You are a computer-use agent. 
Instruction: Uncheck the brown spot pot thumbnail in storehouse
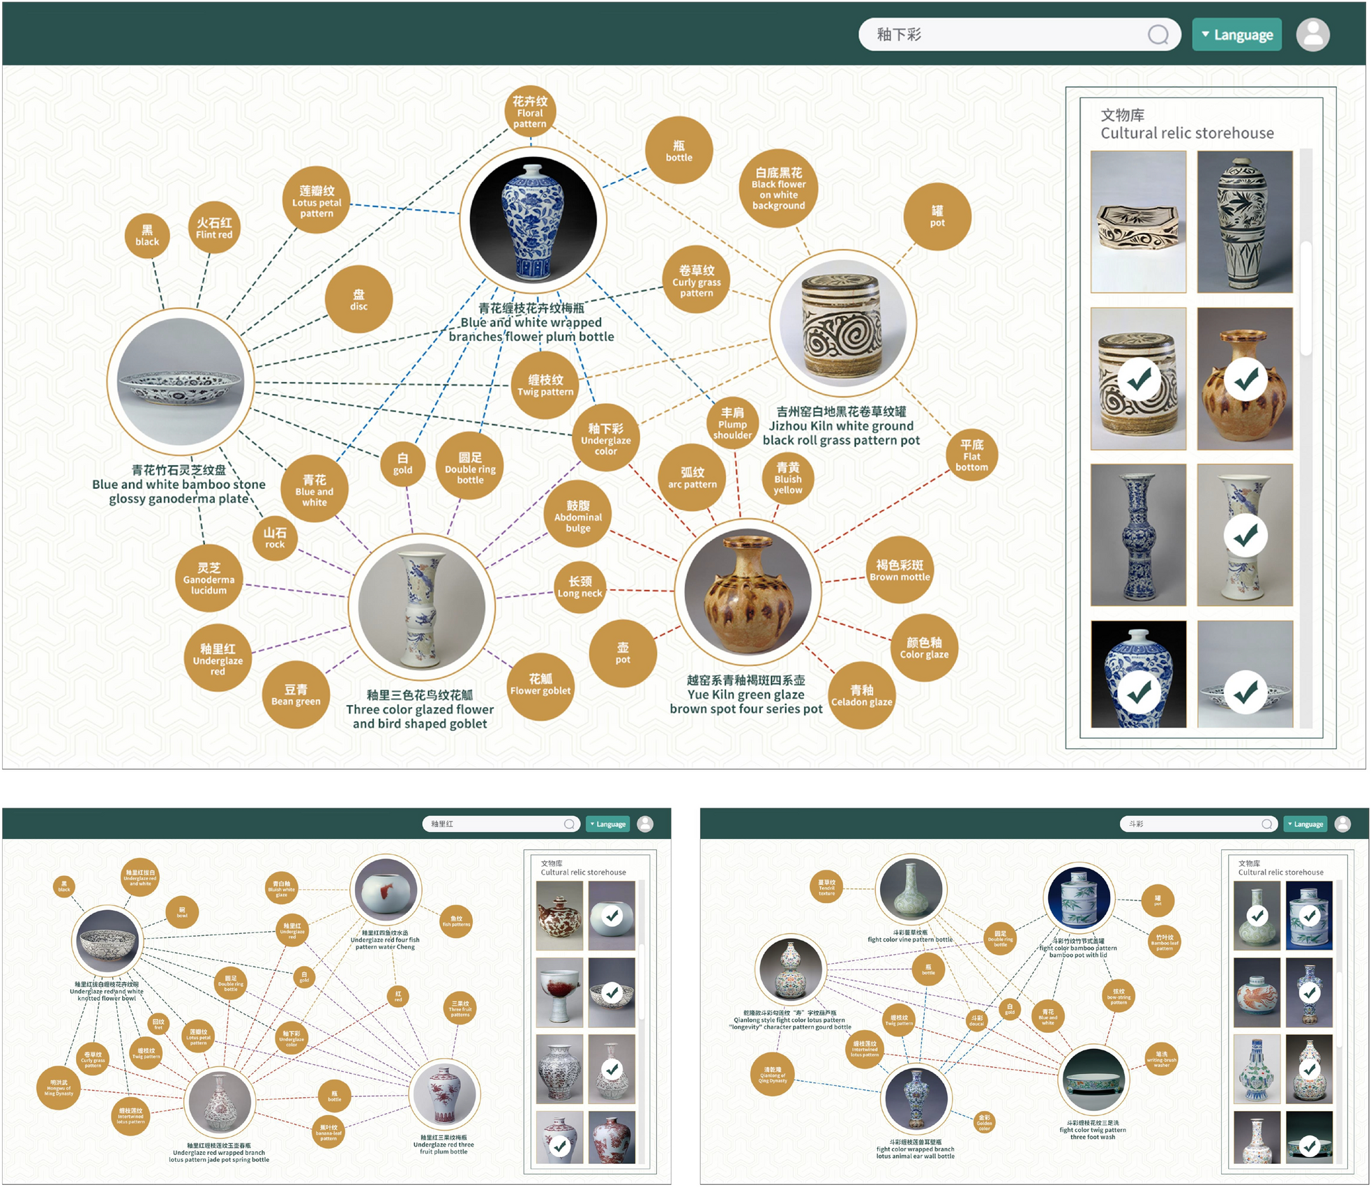(1245, 379)
